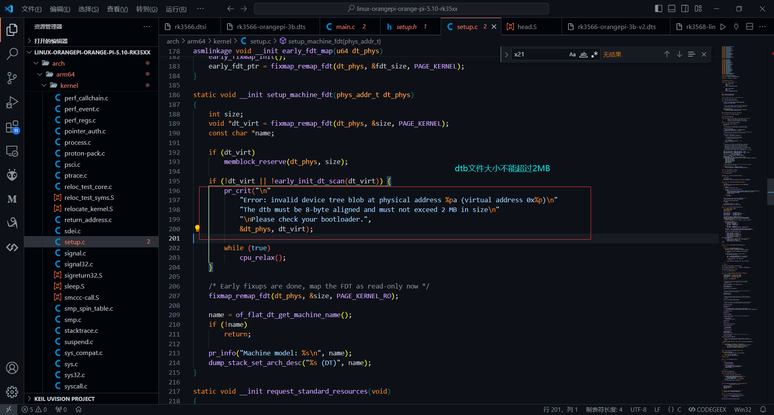Open the Remote Explorer view
Screen dimensions: 774x415
click(x=12, y=151)
